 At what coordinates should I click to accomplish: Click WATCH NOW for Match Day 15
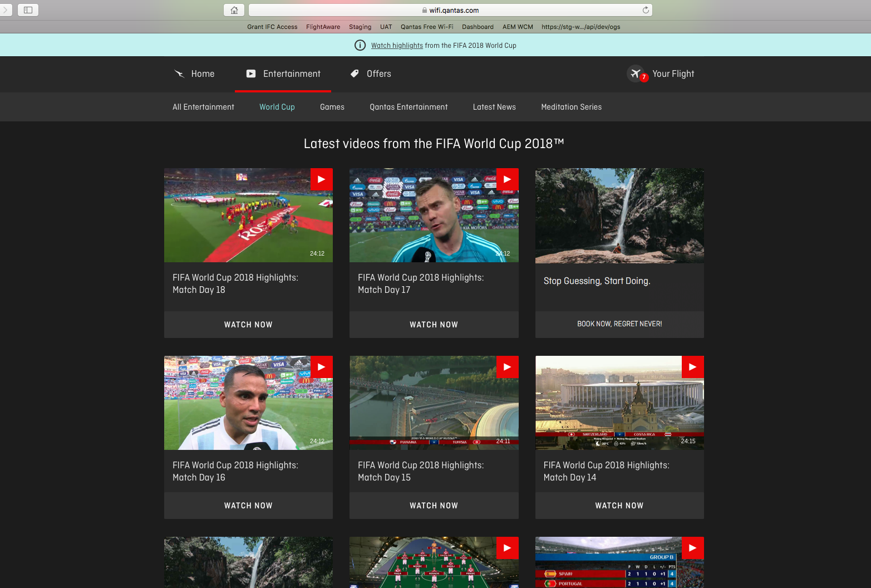[x=434, y=506]
